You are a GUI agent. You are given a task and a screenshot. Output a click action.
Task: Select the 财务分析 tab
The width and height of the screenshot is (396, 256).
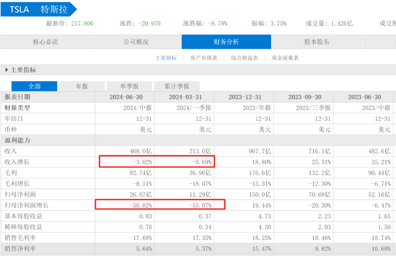[x=226, y=42]
